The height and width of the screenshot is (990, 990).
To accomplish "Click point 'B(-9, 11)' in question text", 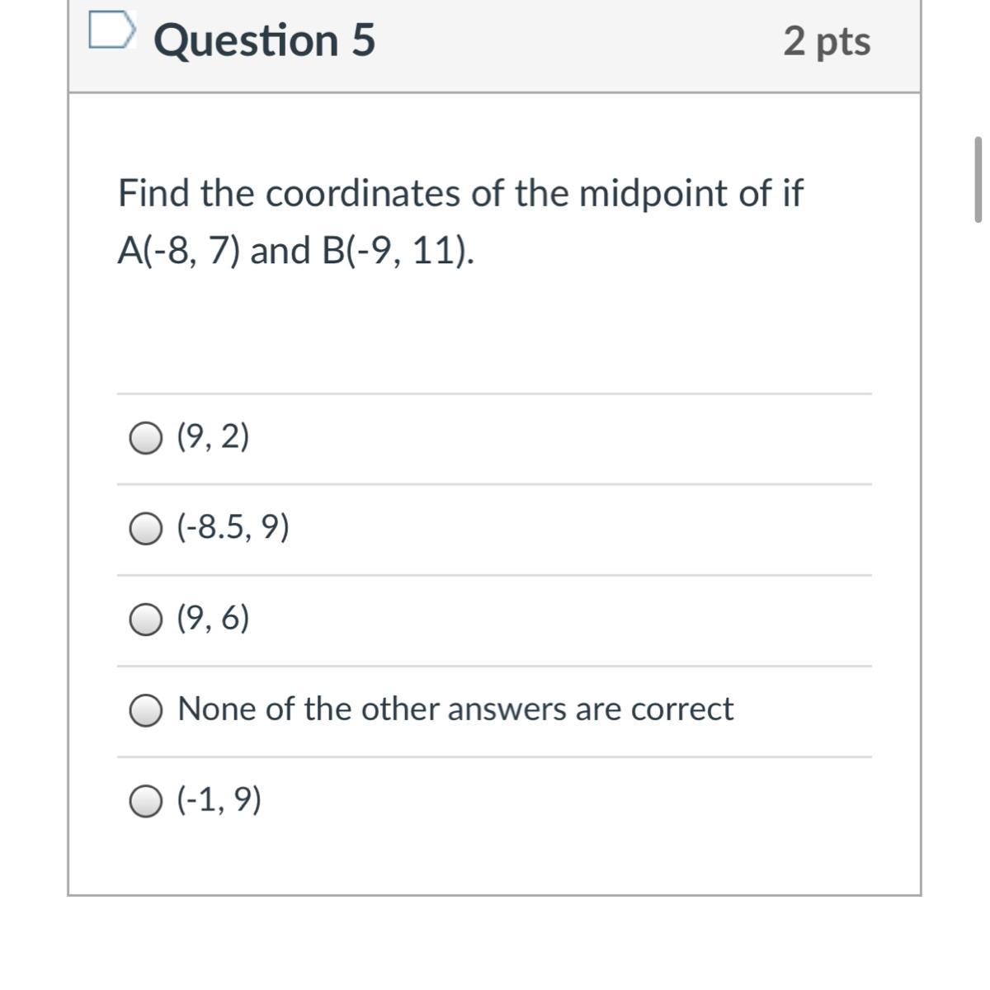I will (396, 251).
